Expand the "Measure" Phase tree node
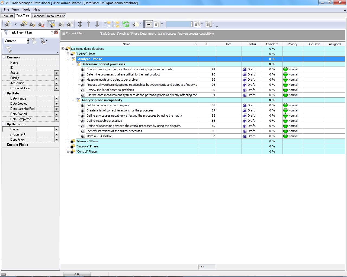 68,141
